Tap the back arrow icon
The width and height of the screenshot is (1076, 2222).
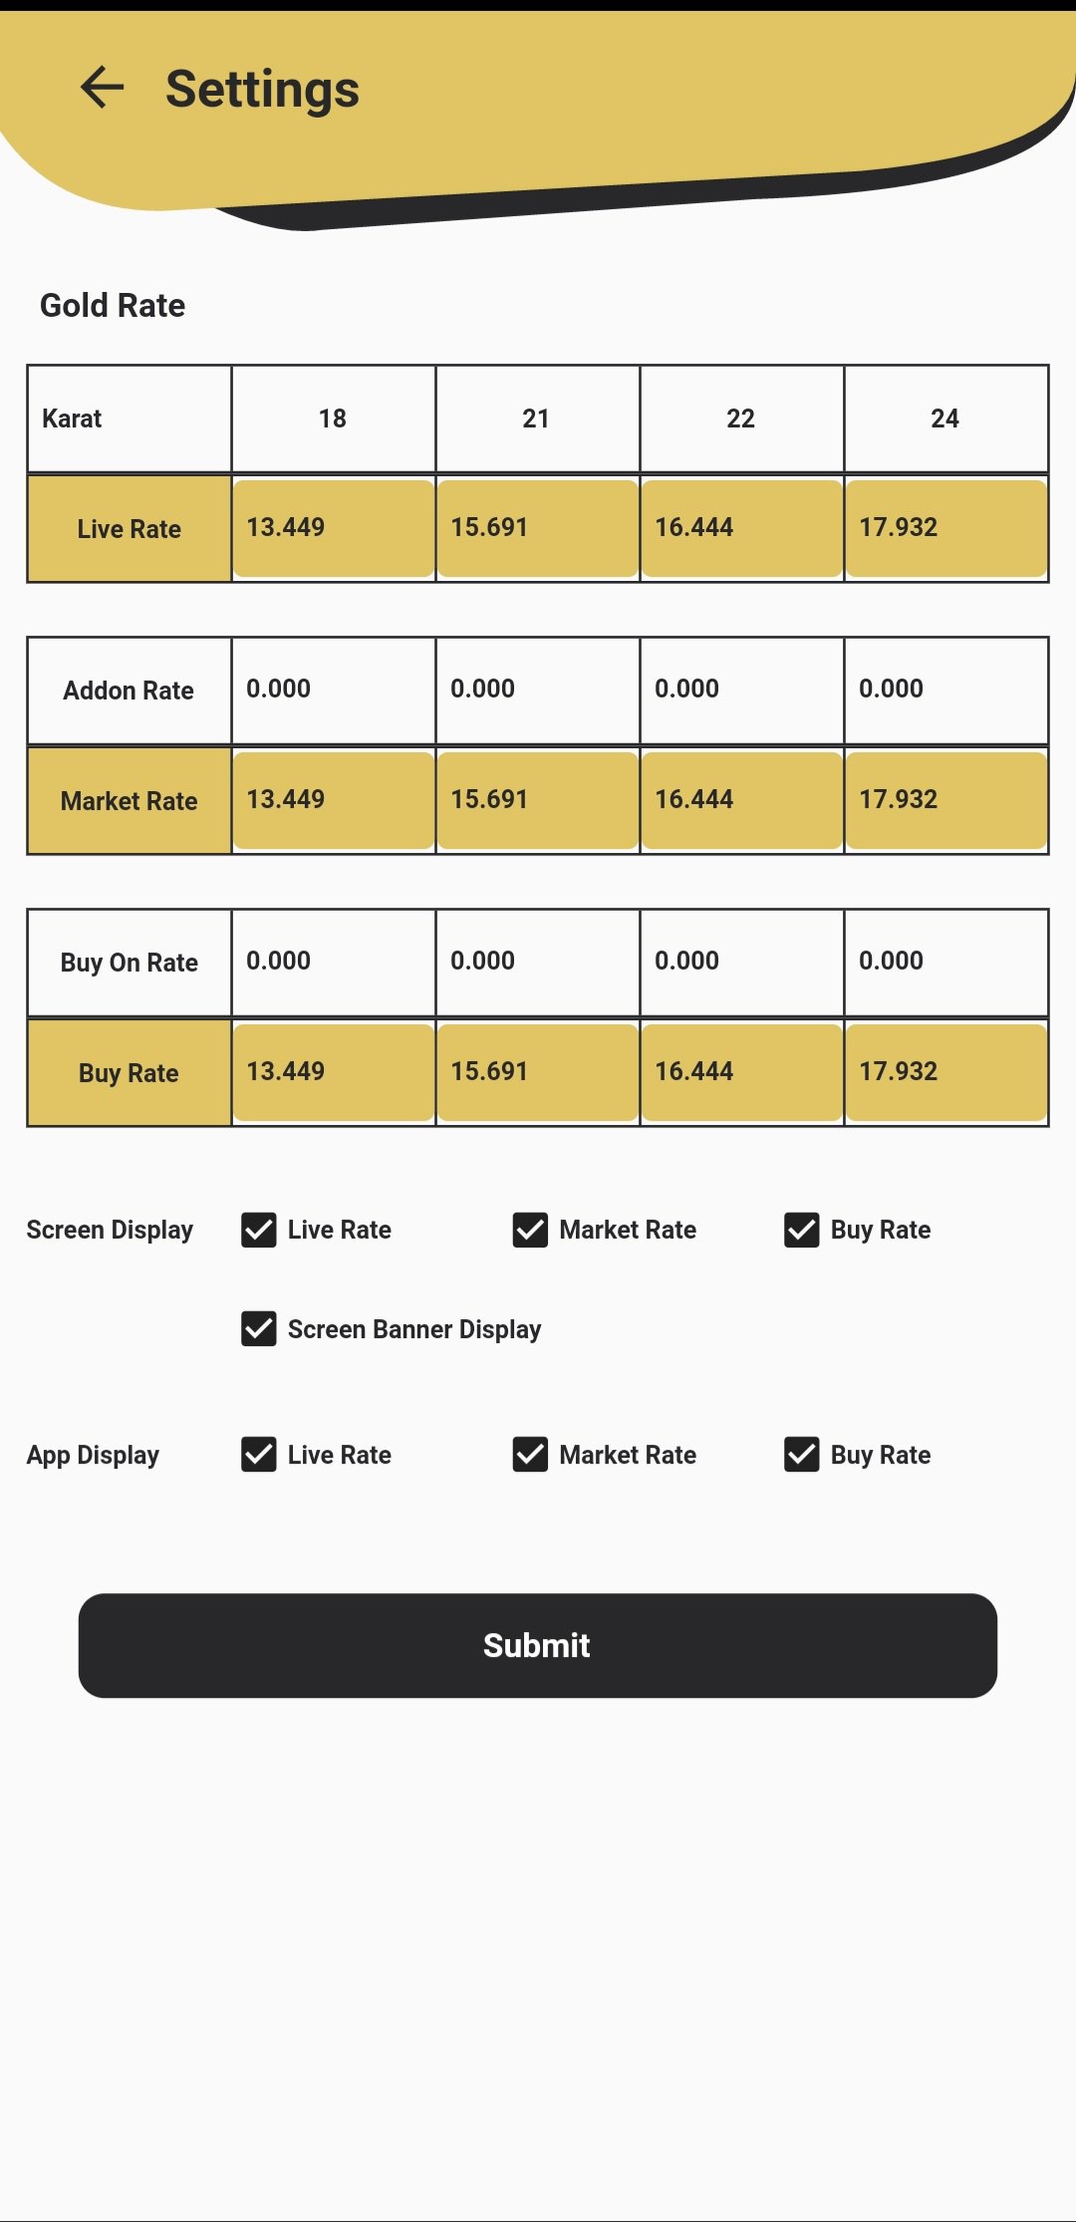[102, 88]
